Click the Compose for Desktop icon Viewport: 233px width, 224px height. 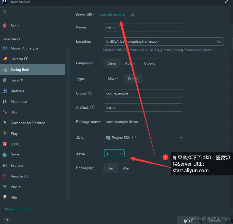pos(5,123)
